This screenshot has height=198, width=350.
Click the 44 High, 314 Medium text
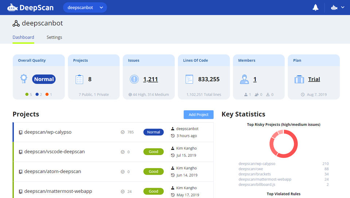click(151, 94)
